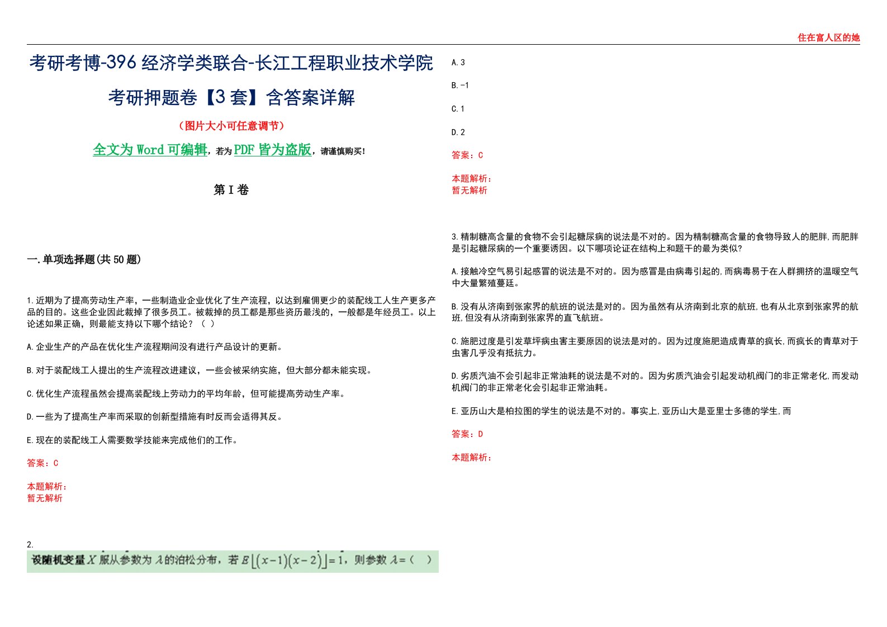Click question number 2 label
The width and height of the screenshot is (887, 627).
(30, 544)
